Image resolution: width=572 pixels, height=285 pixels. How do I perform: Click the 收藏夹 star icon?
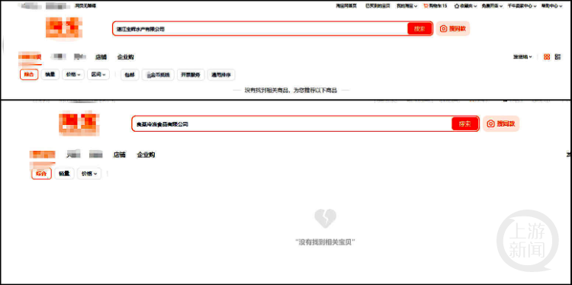tap(456, 6)
